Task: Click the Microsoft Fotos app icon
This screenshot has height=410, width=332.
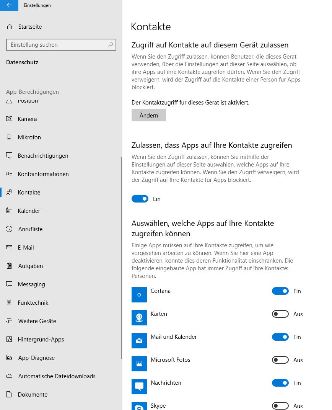Action: coord(139,364)
